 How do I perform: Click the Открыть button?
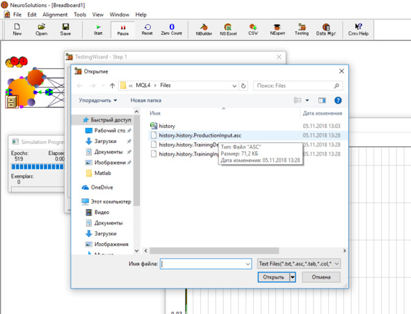[x=273, y=277]
